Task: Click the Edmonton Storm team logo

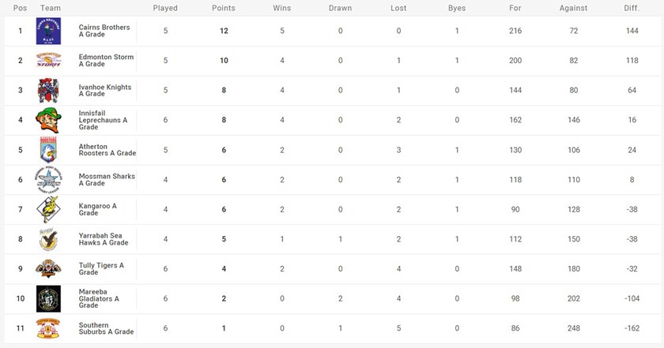Action: point(48,61)
